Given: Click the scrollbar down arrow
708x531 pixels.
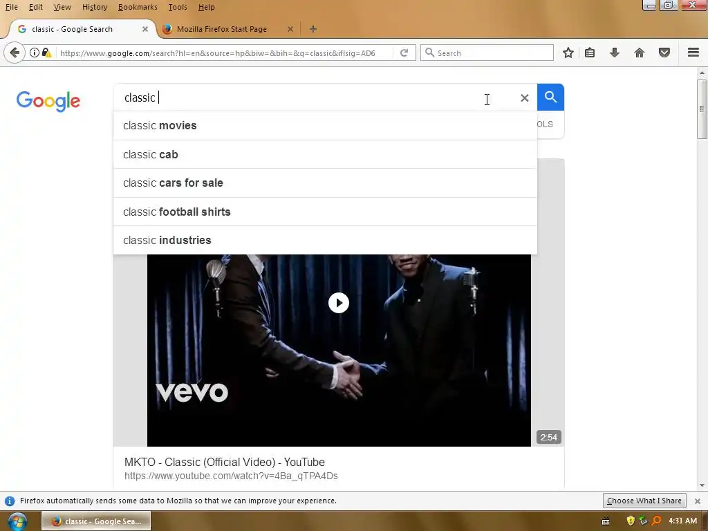Looking at the screenshot, I should [x=702, y=486].
